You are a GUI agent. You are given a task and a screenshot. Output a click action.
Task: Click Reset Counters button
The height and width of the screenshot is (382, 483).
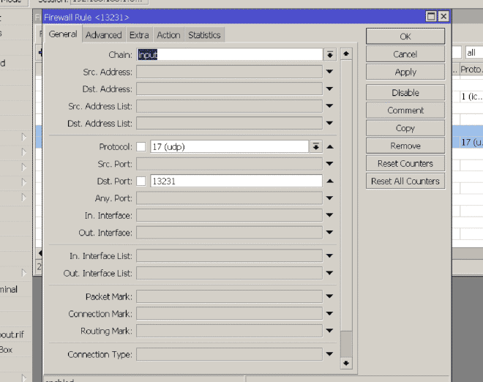coord(405,163)
